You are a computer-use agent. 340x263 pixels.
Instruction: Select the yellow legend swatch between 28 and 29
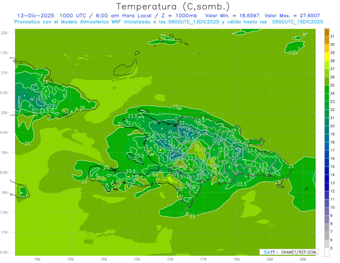click(327, 57)
